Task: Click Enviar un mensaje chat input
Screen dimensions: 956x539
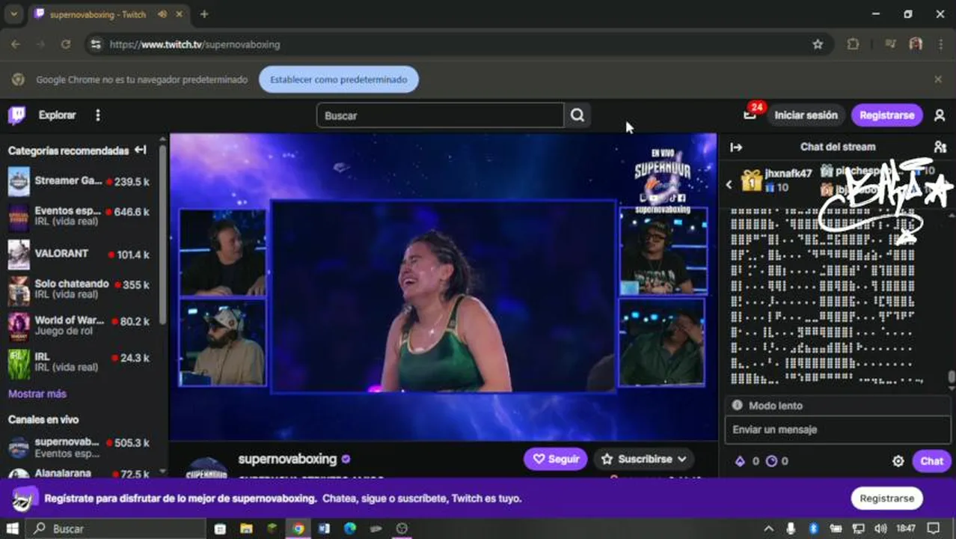Action: coord(837,430)
